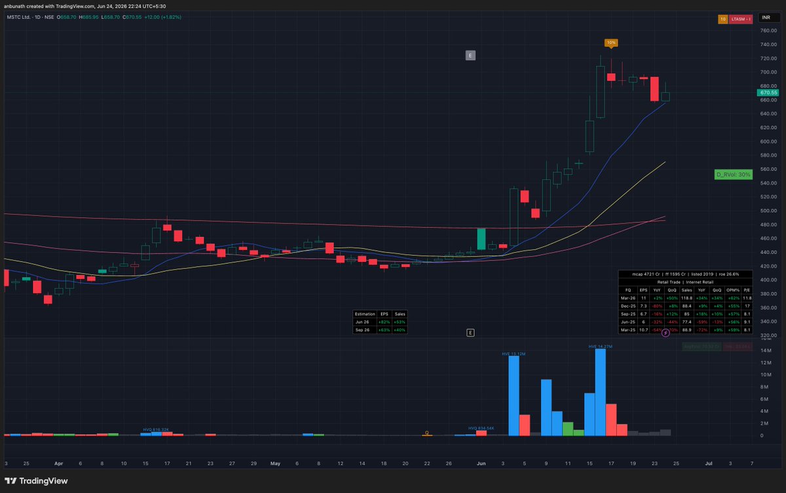Click the Jul date axis label
Viewport: 786px width, 493px height.
tap(709, 463)
